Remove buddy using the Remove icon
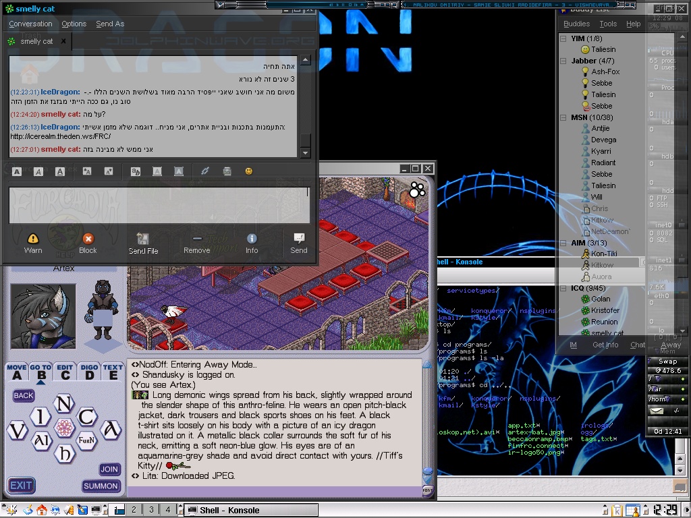Screen dimensions: 691x518 tap(197, 239)
